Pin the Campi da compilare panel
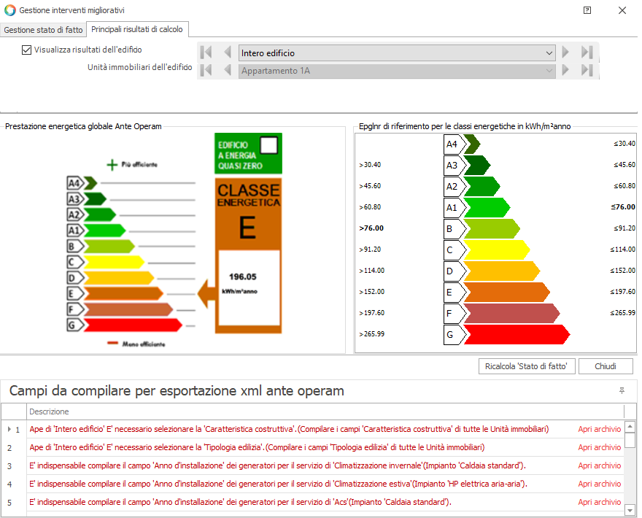This screenshot has height=518, width=642. tap(622, 391)
